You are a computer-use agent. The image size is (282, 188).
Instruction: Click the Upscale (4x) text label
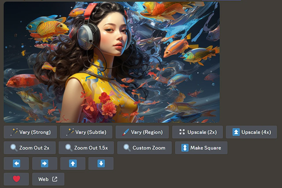tap(256, 132)
